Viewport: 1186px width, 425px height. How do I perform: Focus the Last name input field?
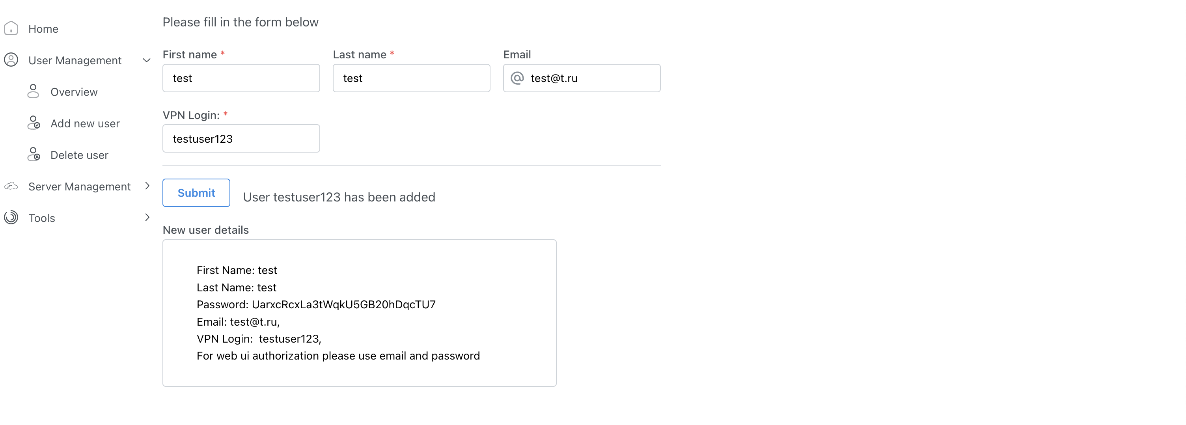click(411, 78)
